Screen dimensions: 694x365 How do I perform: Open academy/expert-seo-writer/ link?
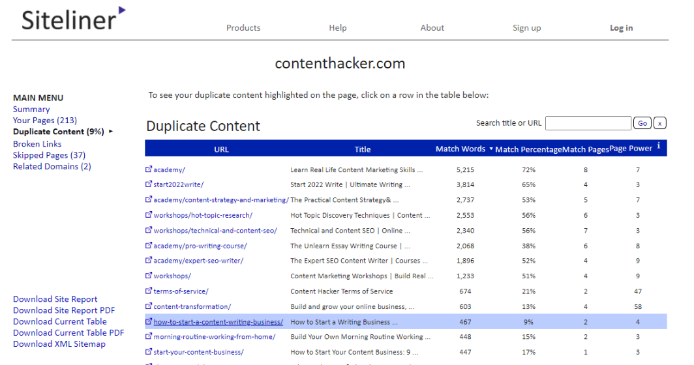coord(198,261)
